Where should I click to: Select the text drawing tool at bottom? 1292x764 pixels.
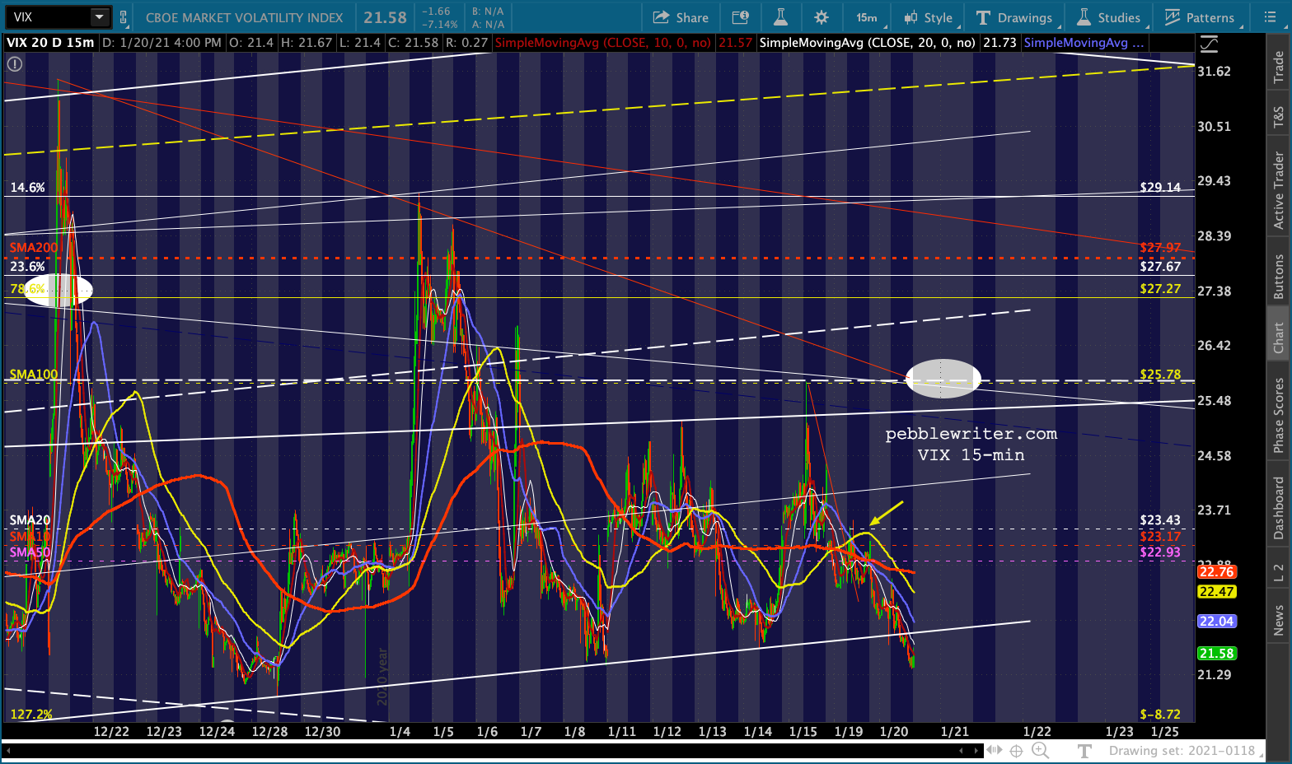pos(1084,750)
